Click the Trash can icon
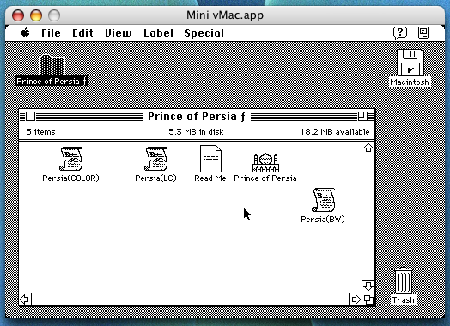The image size is (450, 326). click(404, 281)
